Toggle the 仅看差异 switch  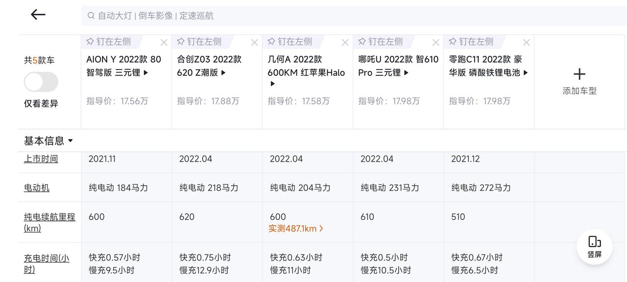41,82
